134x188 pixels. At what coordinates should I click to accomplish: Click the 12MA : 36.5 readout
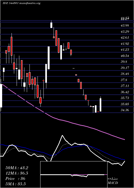[x=17, y=173]
